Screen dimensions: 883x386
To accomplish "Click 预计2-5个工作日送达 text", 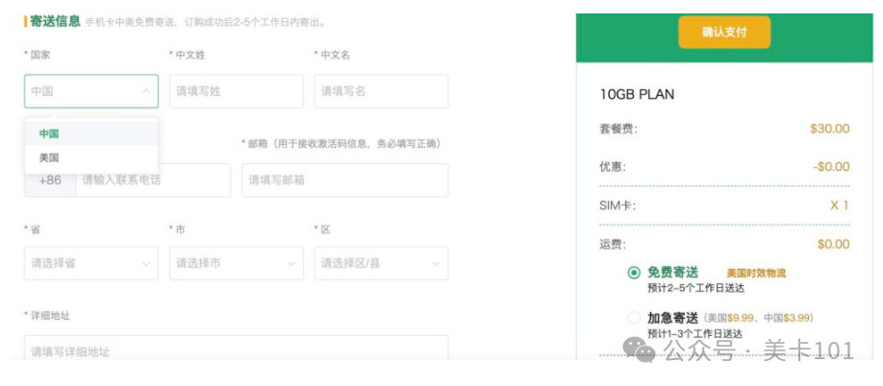I will click(695, 288).
